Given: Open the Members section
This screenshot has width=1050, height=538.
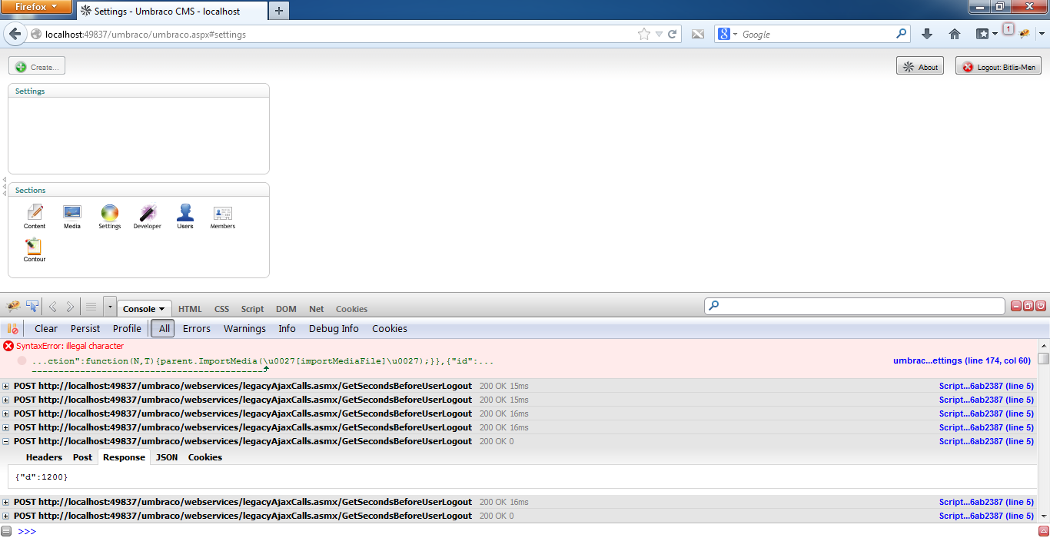Looking at the screenshot, I should [x=223, y=217].
